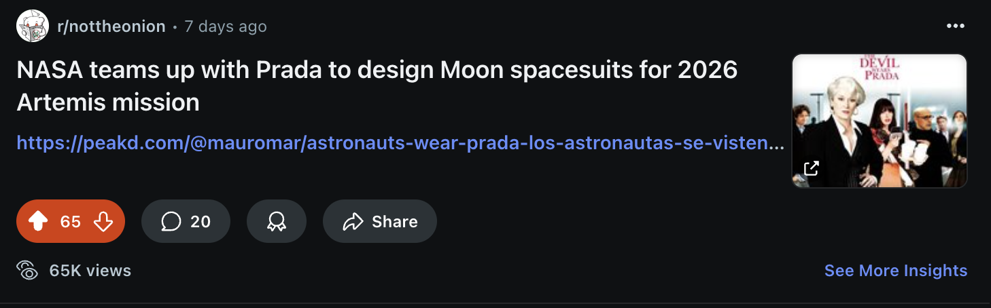Open the post title about NASA and Prada

click(x=377, y=86)
